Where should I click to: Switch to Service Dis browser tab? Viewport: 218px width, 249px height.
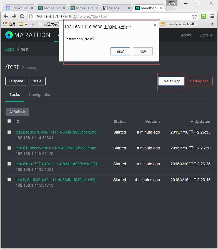pos(20,8)
